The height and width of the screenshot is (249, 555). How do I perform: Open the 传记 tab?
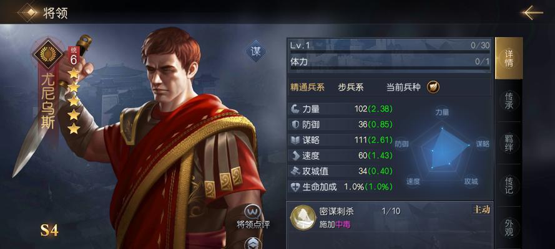click(509, 185)
